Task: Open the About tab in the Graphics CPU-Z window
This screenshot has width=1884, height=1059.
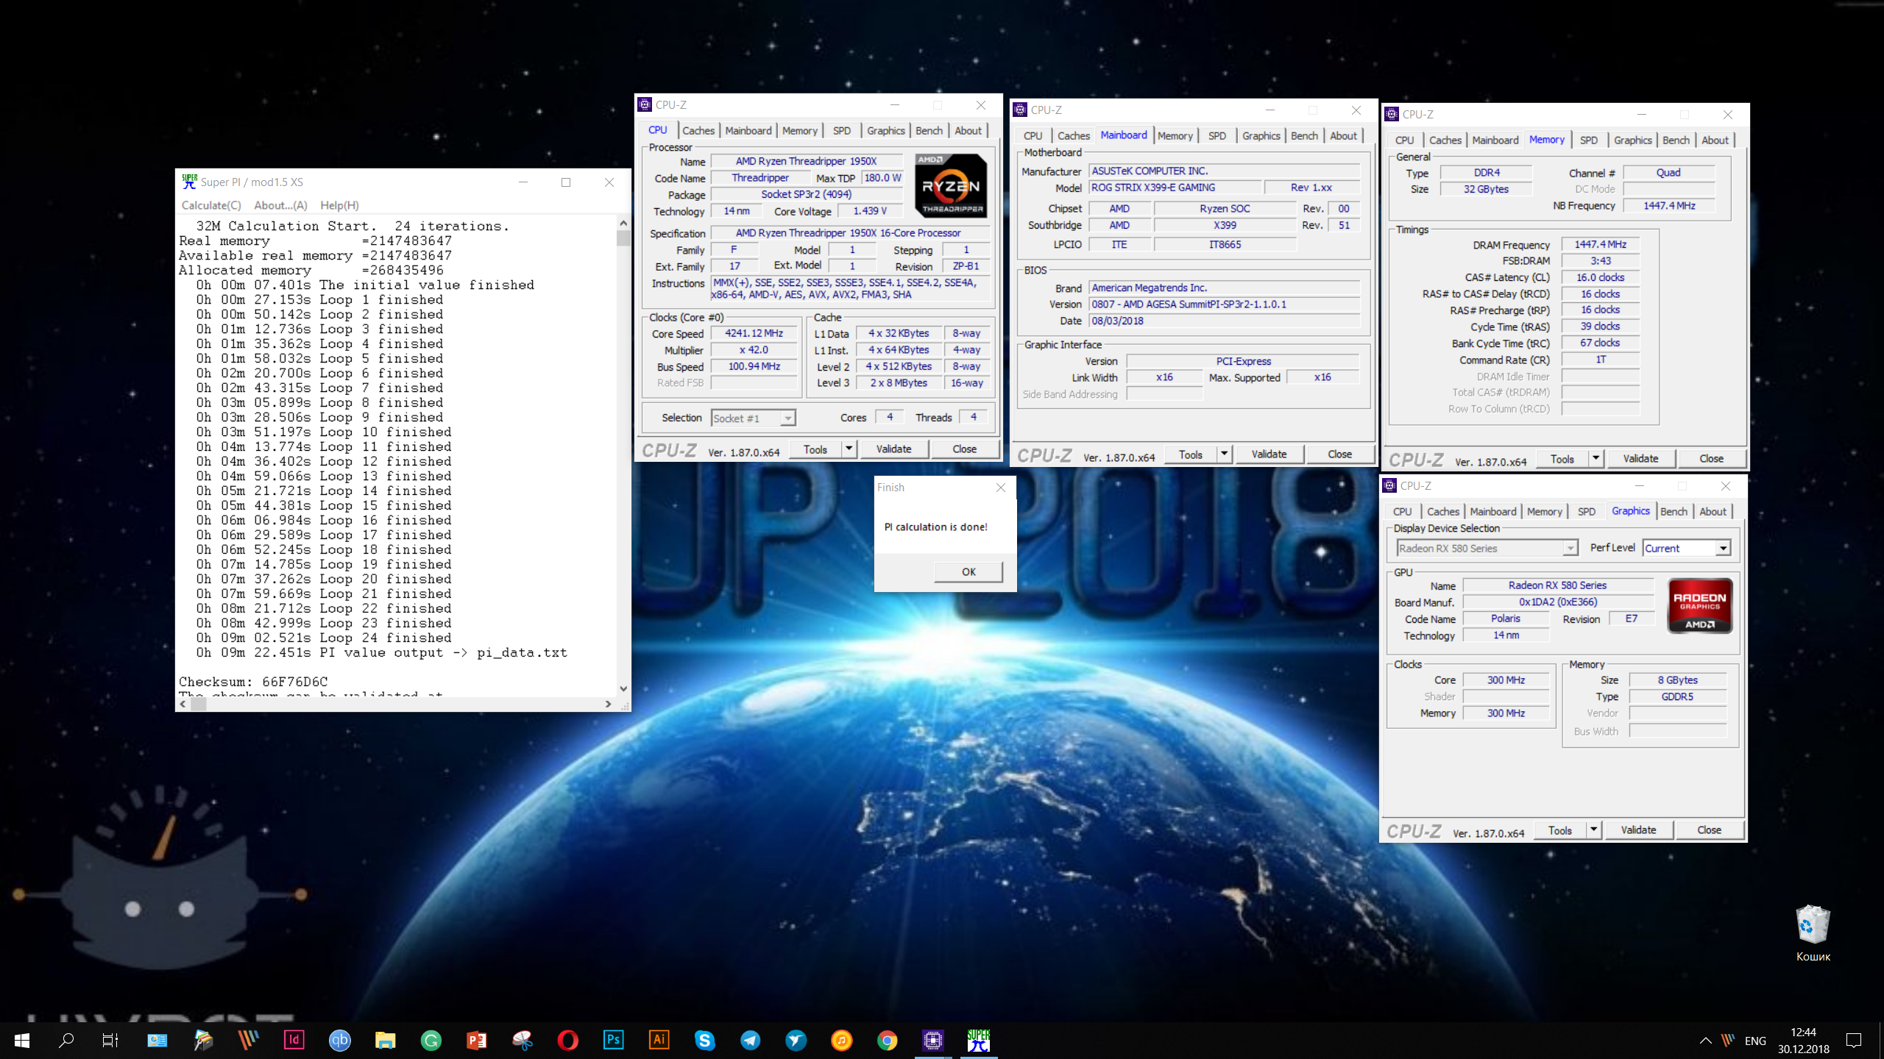Action: coord(1713,511)
